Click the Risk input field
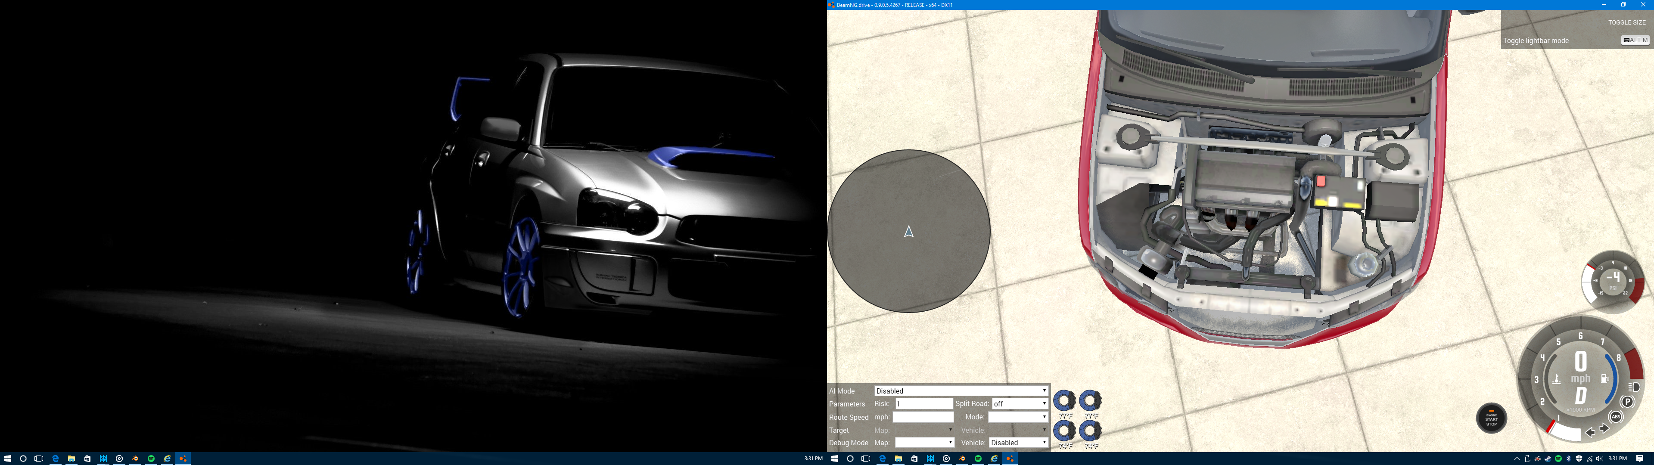 [924, 404]
